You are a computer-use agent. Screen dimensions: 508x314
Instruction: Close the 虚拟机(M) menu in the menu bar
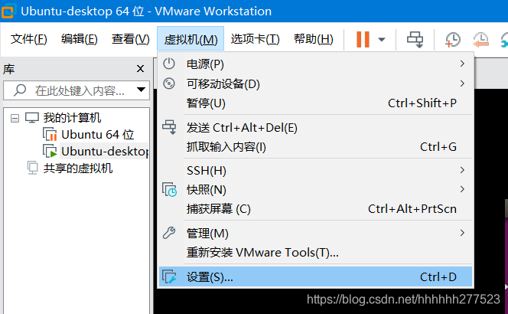[190, 38]
